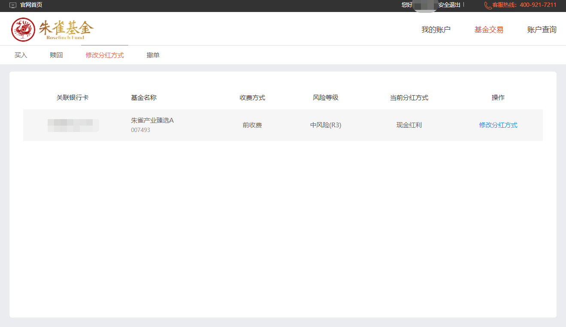The image size is (566, 327).
Task: Click the 基金名称 column header
Action: coord(144,98)
